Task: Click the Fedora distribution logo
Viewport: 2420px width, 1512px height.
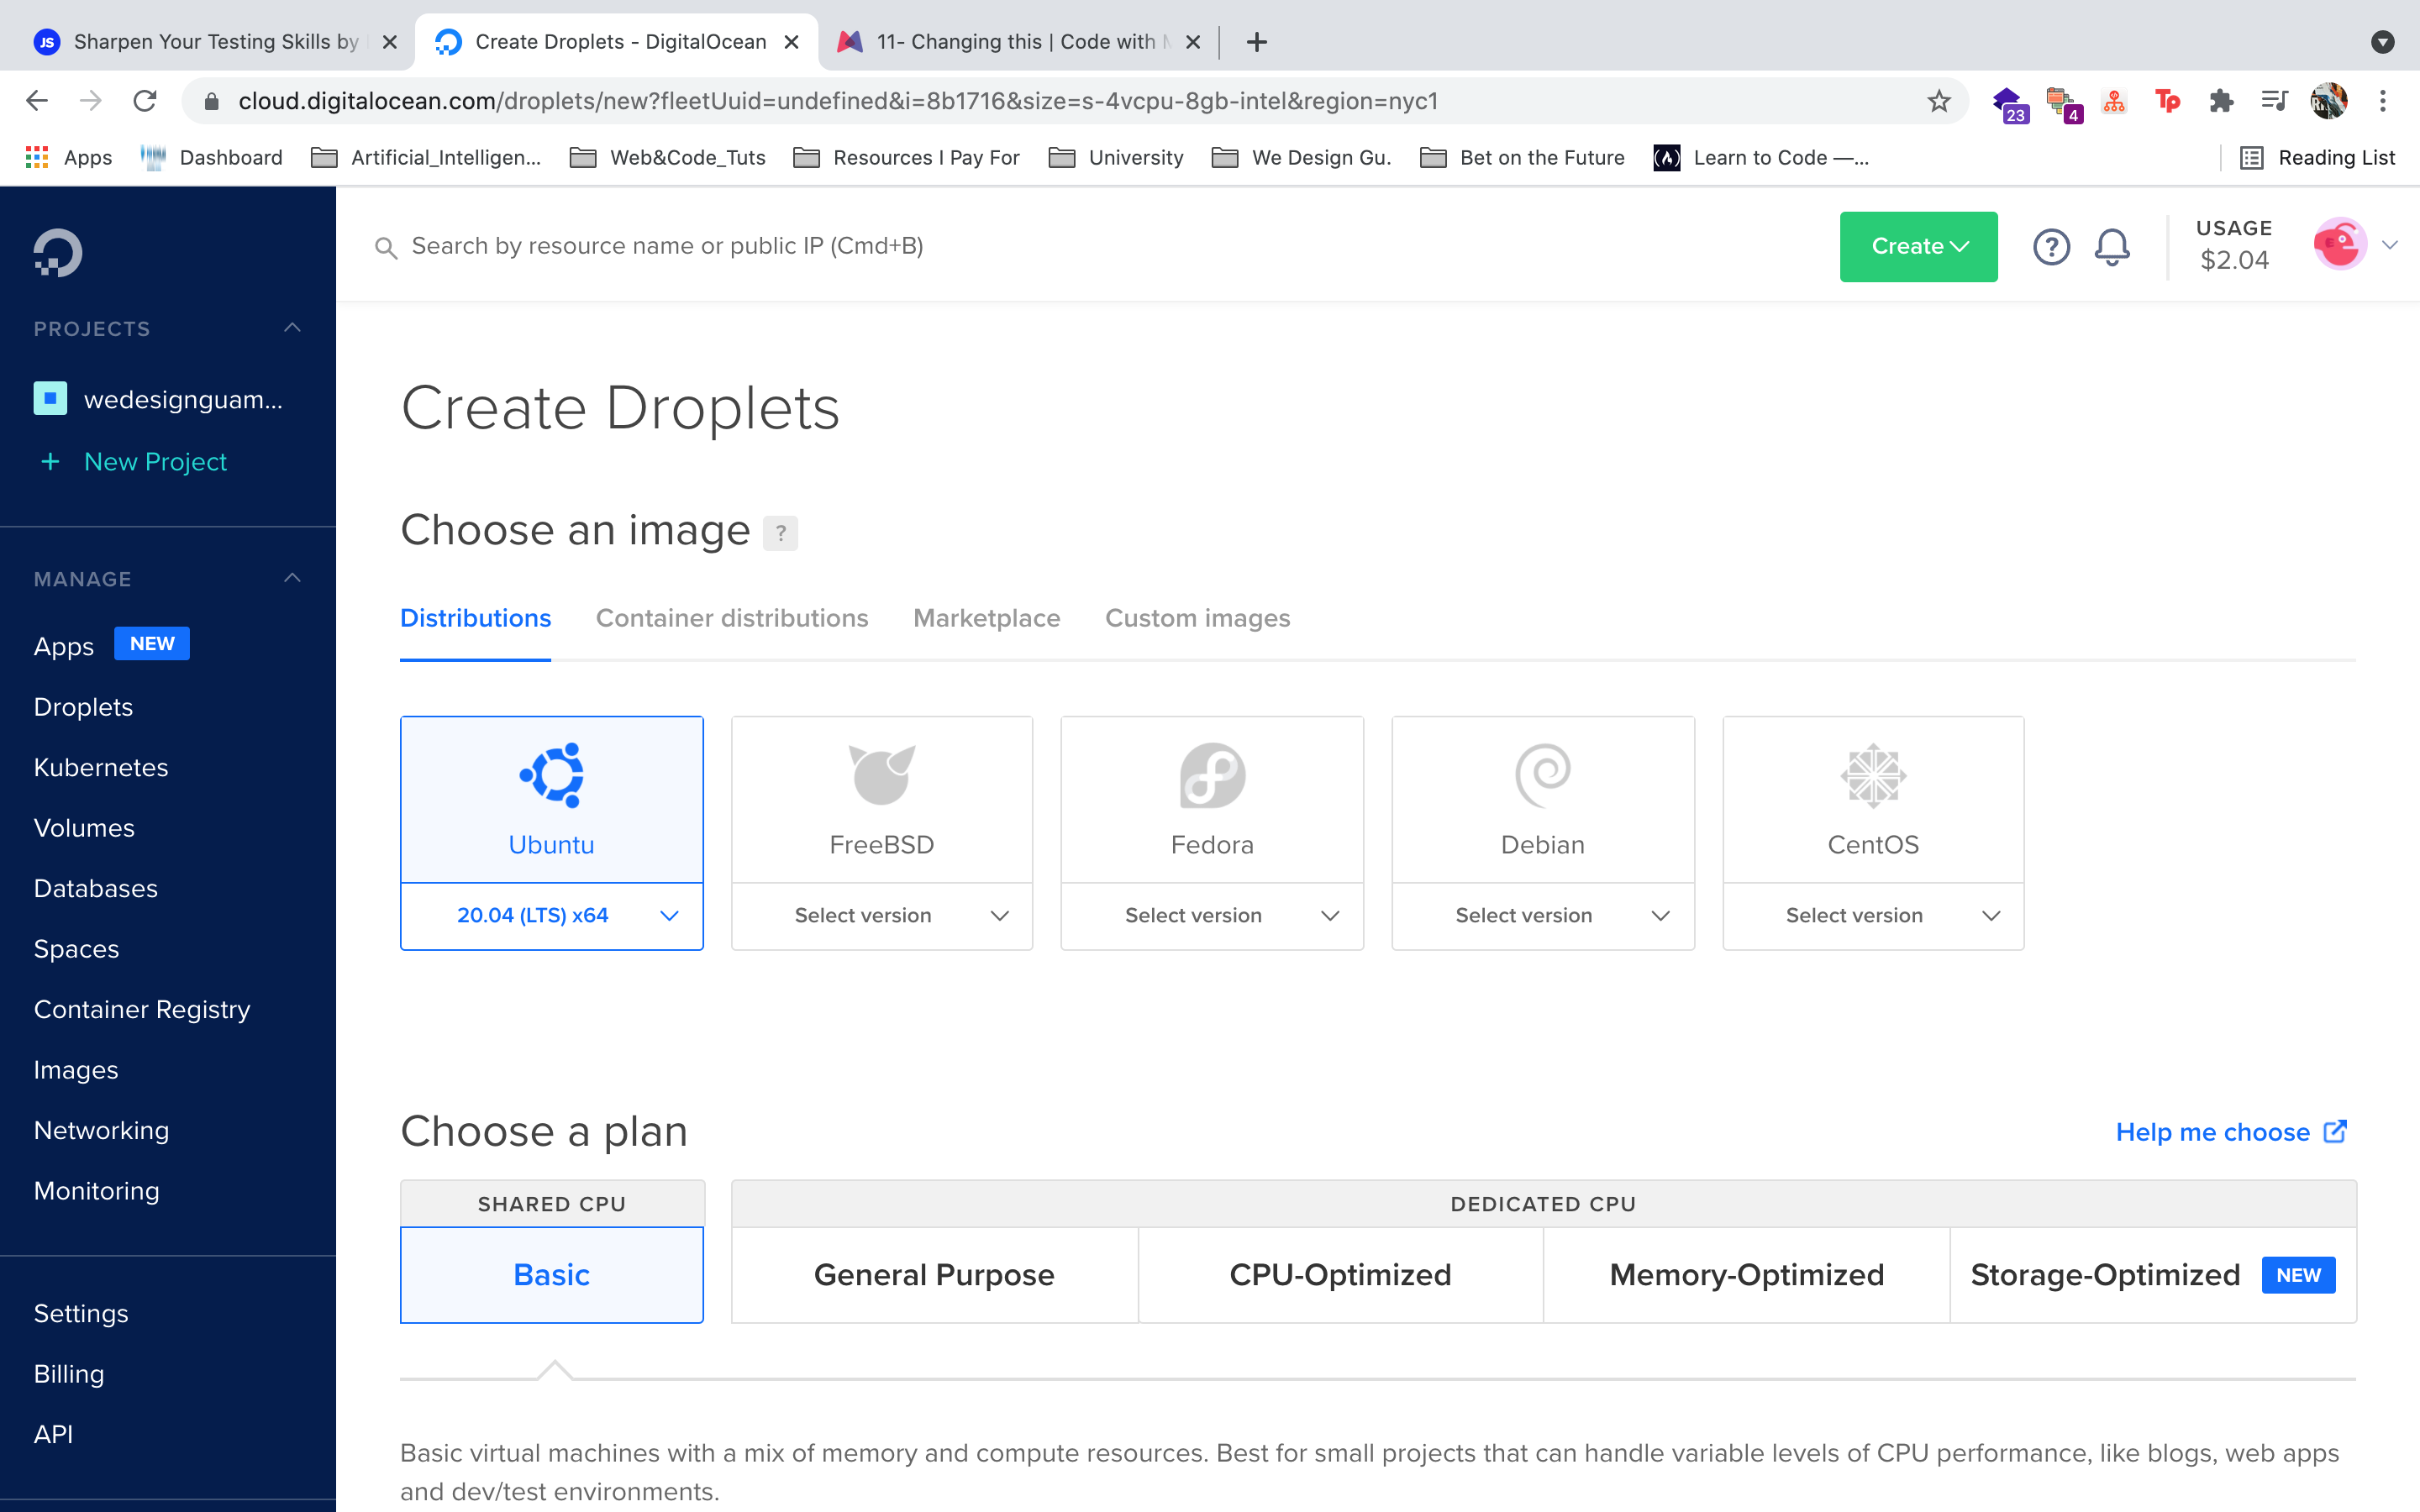Action: [x=1212, y=774]
